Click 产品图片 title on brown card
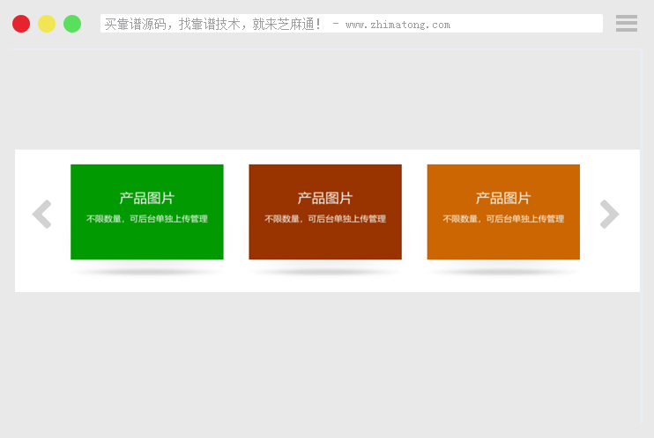This screenshot has height=438, width=654. tap(324, 199)
